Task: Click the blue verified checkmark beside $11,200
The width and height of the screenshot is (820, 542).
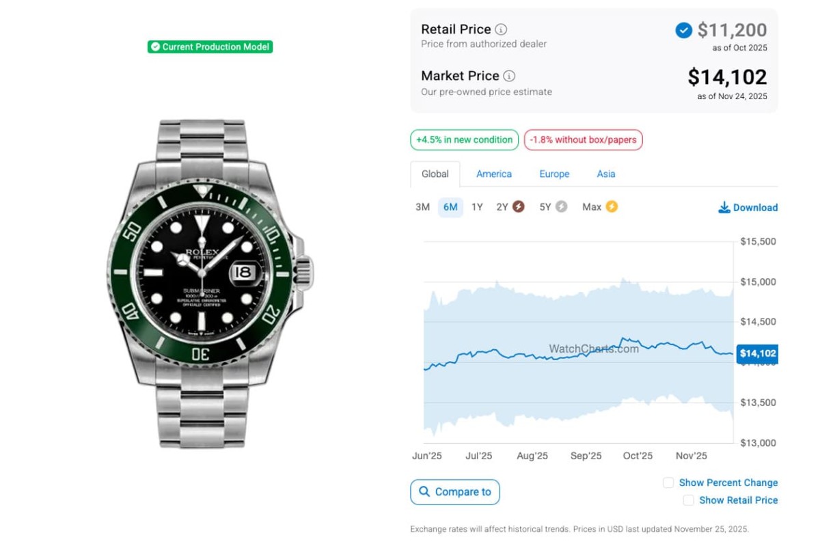Action: click(x=683, y=30)
